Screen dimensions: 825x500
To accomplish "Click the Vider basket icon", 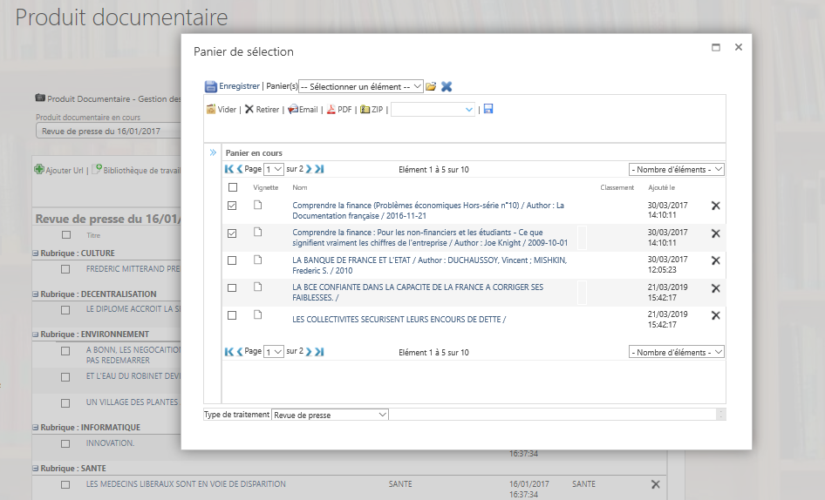I will click(x=210, y=109).
